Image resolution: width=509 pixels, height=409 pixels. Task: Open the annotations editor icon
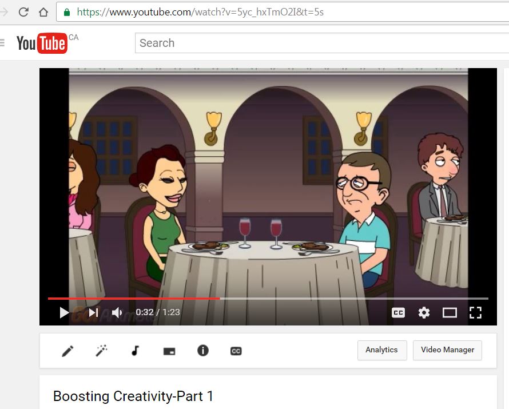169,351
